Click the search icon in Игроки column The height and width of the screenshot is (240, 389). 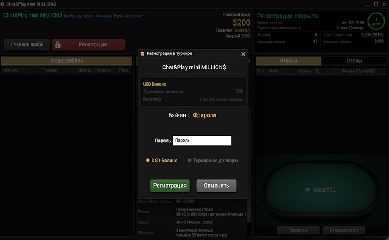point(317,71)
